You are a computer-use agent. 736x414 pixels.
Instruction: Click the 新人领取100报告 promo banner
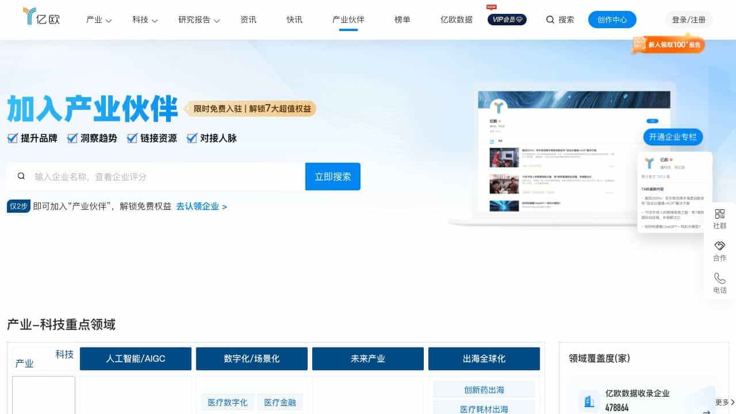coord(668,45)
